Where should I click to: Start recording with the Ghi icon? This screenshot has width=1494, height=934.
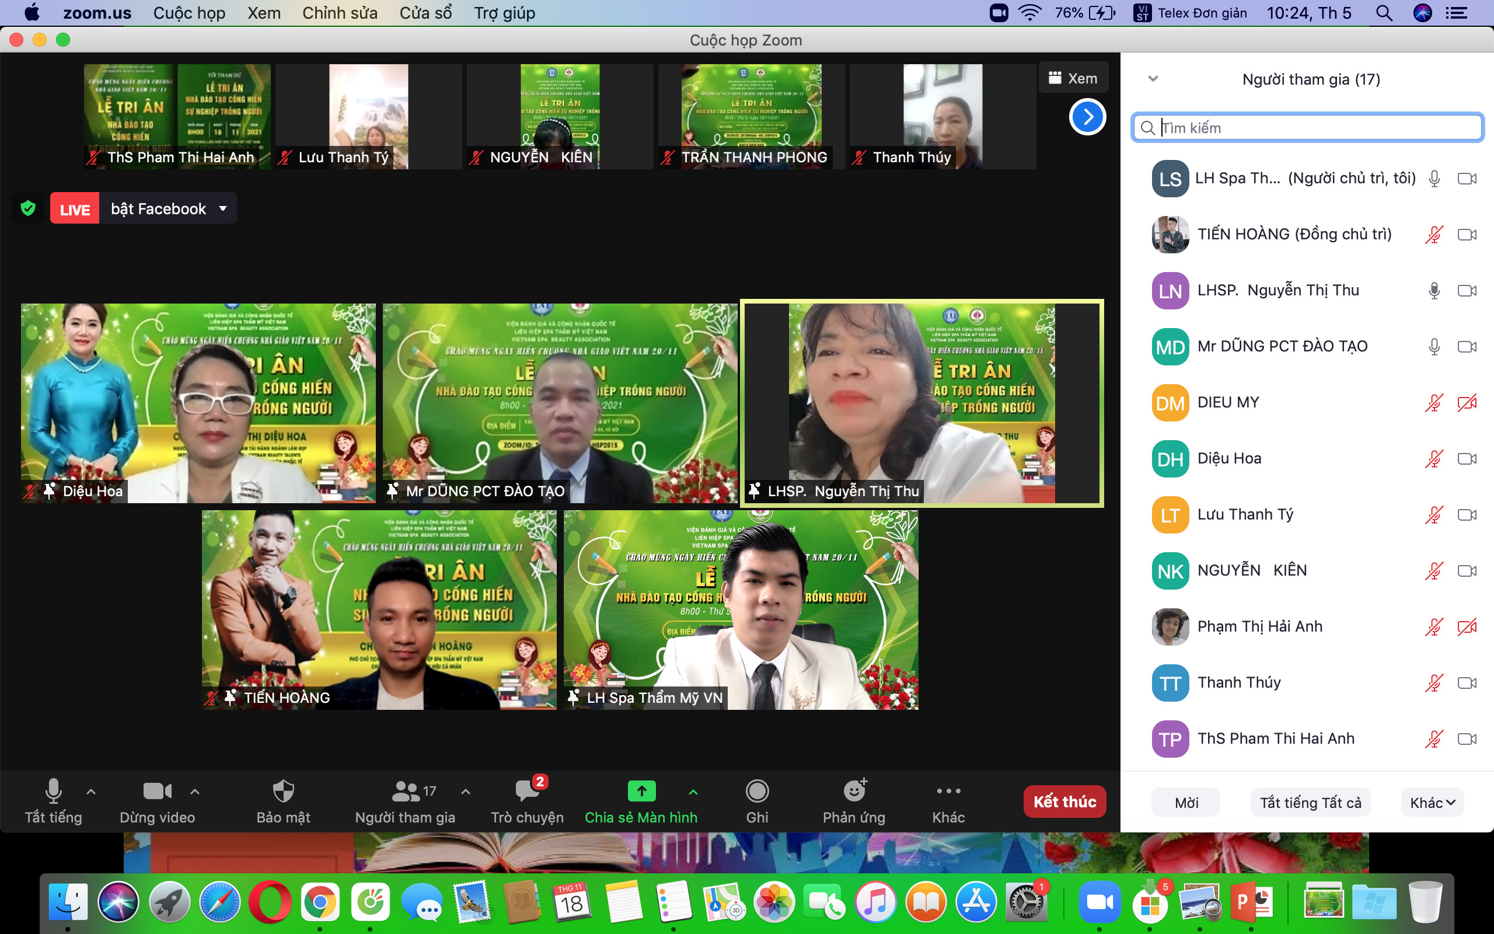757,792
